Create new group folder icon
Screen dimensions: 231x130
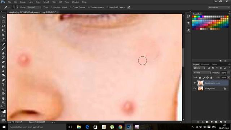[x=216, y=122]
